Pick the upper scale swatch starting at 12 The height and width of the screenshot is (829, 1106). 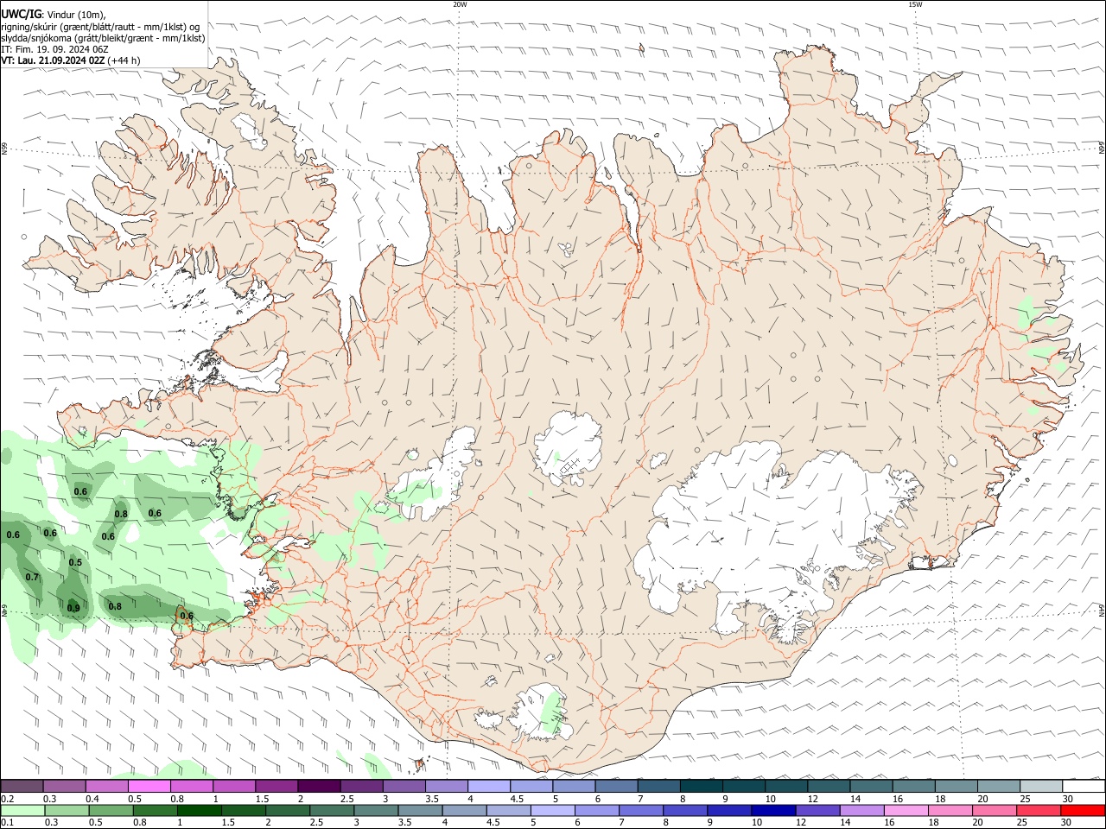[x=829, y=786]
